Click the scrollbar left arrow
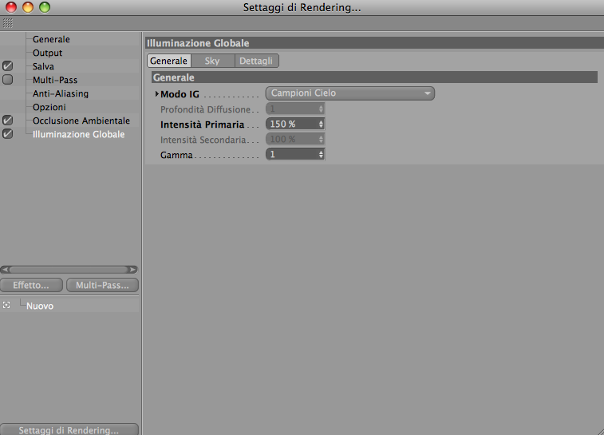The width and height of the screenshot is (604, 435). [x=5, y=269]
